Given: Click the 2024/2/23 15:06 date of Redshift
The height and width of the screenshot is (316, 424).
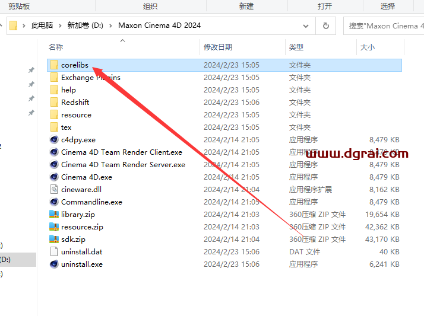Looking at the screenshot, I should pyautogui.click(x=232, y=103).
